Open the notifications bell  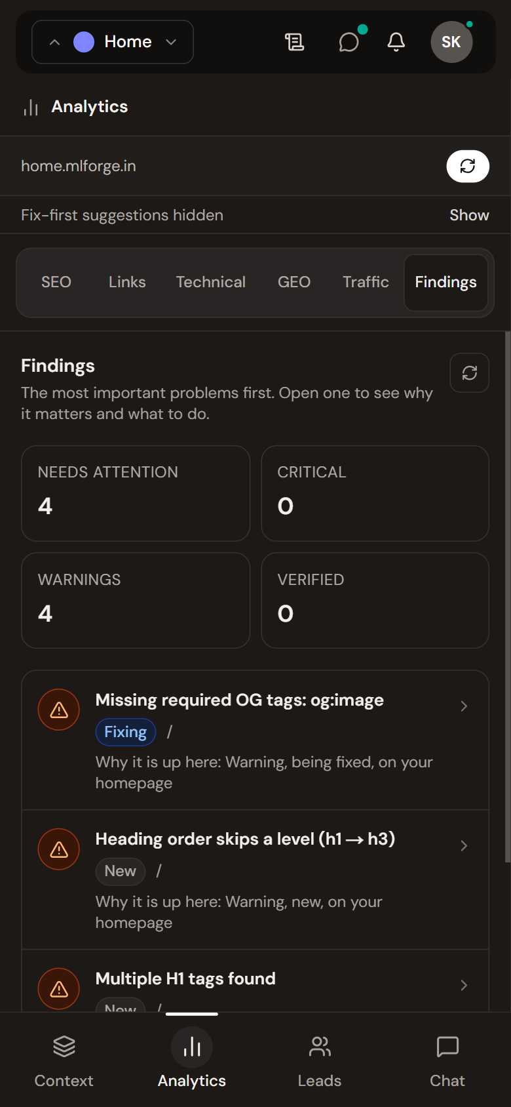point(396,42)
